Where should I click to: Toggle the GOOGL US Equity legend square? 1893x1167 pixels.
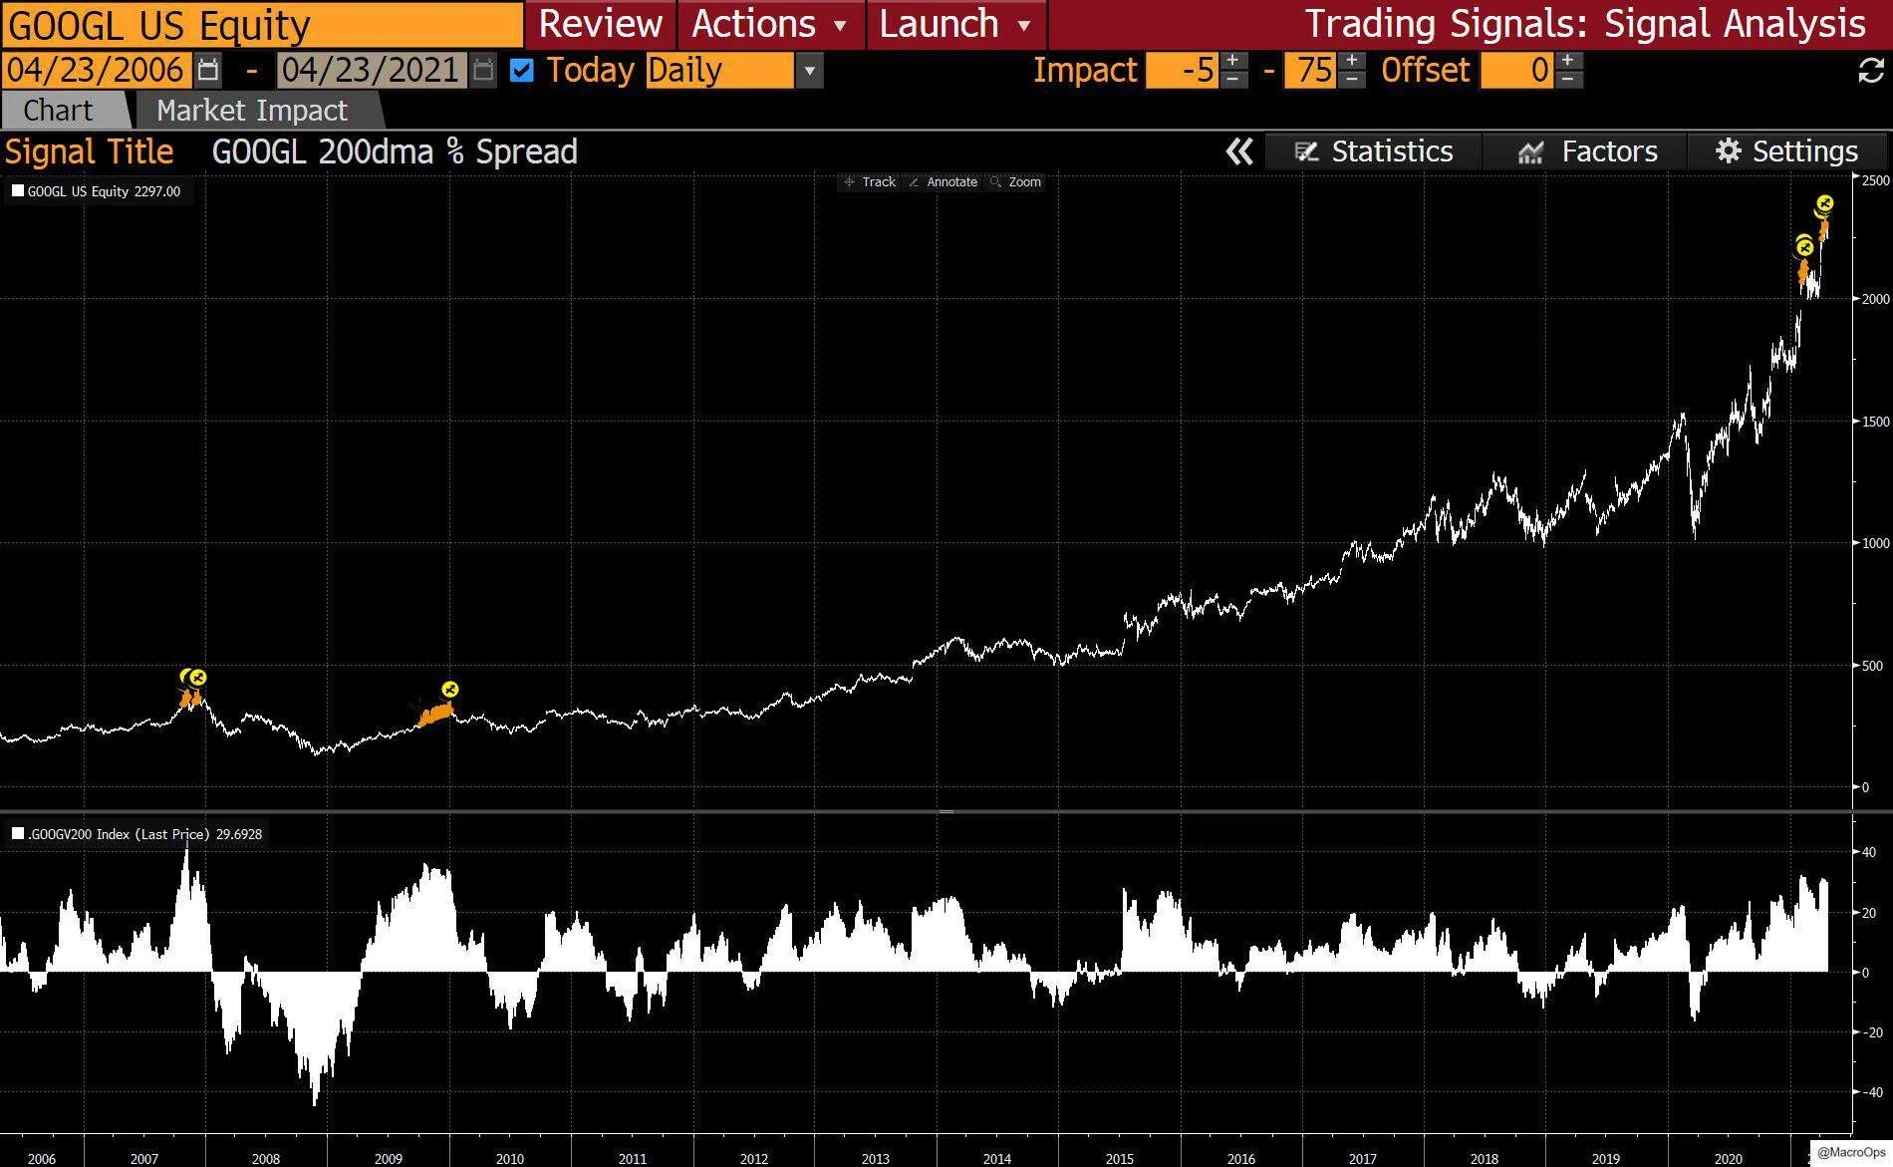pos(18,191)
